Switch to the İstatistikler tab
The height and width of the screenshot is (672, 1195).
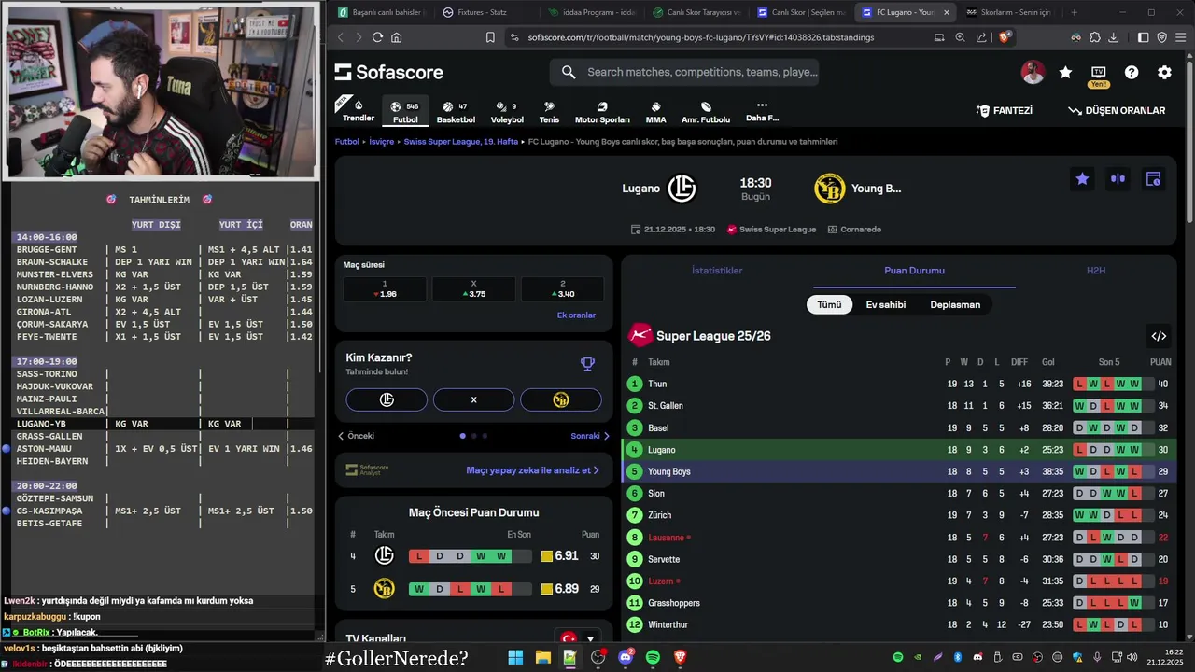tap(717, 271)
